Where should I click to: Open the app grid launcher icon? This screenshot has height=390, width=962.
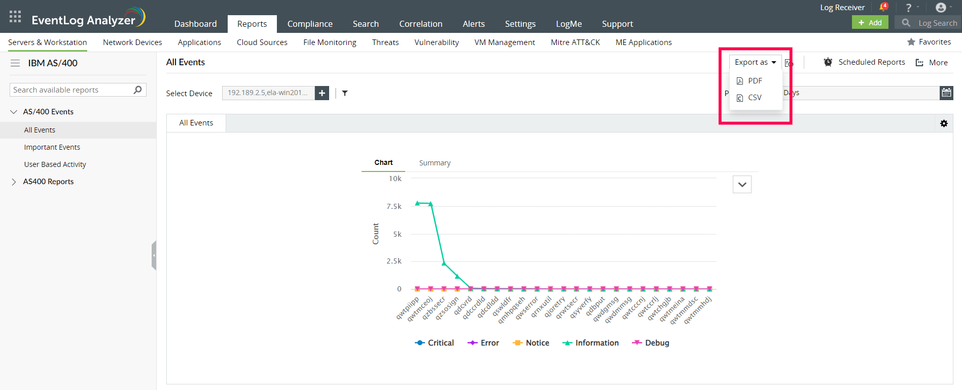[15, 17]
